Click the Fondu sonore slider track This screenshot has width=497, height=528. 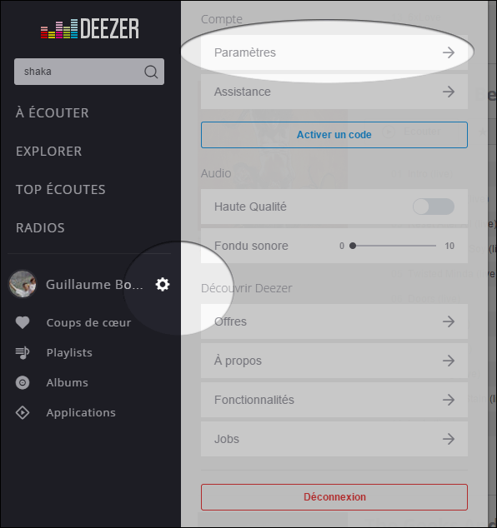pyautogui.click(x=393, y=246)
